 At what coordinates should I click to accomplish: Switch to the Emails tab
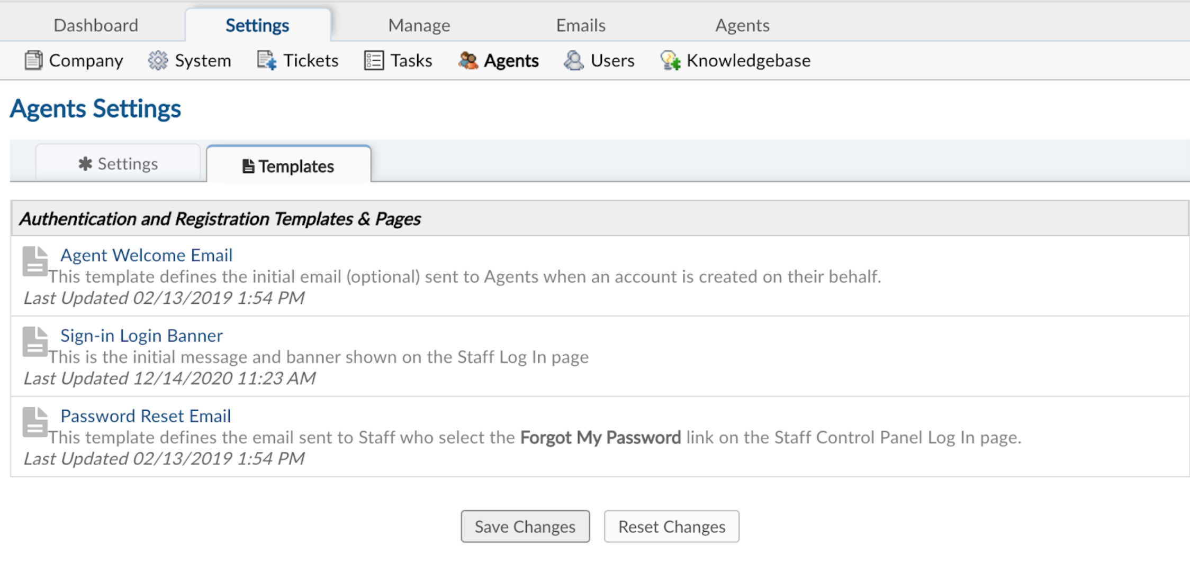coord(580,24)
